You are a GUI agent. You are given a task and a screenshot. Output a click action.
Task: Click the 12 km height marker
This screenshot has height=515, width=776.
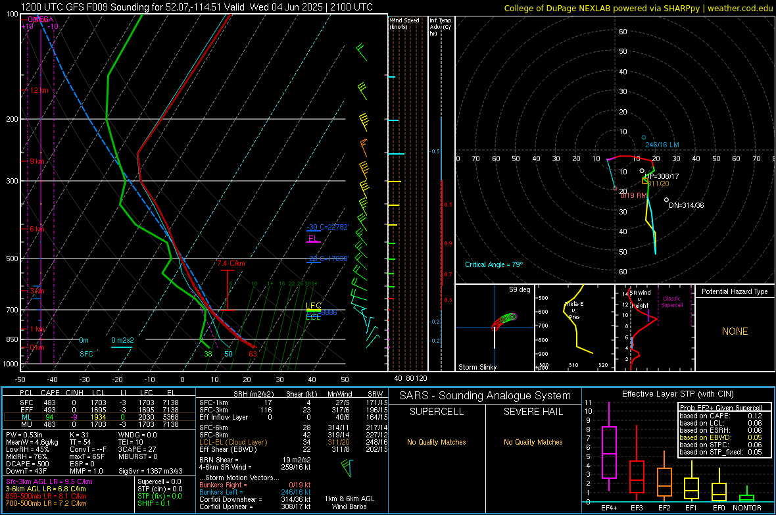click(x=39, y=90)
